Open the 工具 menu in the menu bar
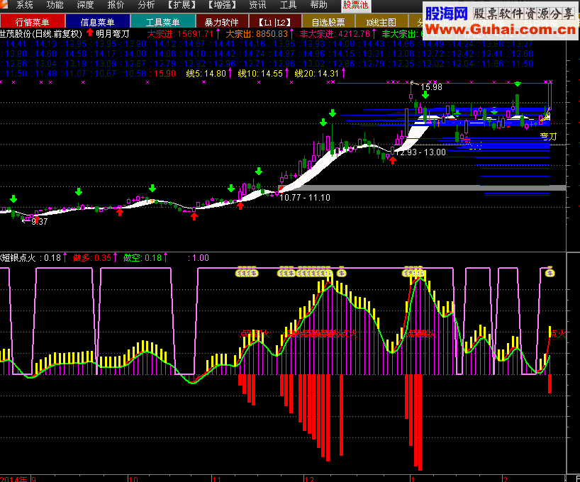The height and width of the screenshot is (482, 580). point(288,5)
